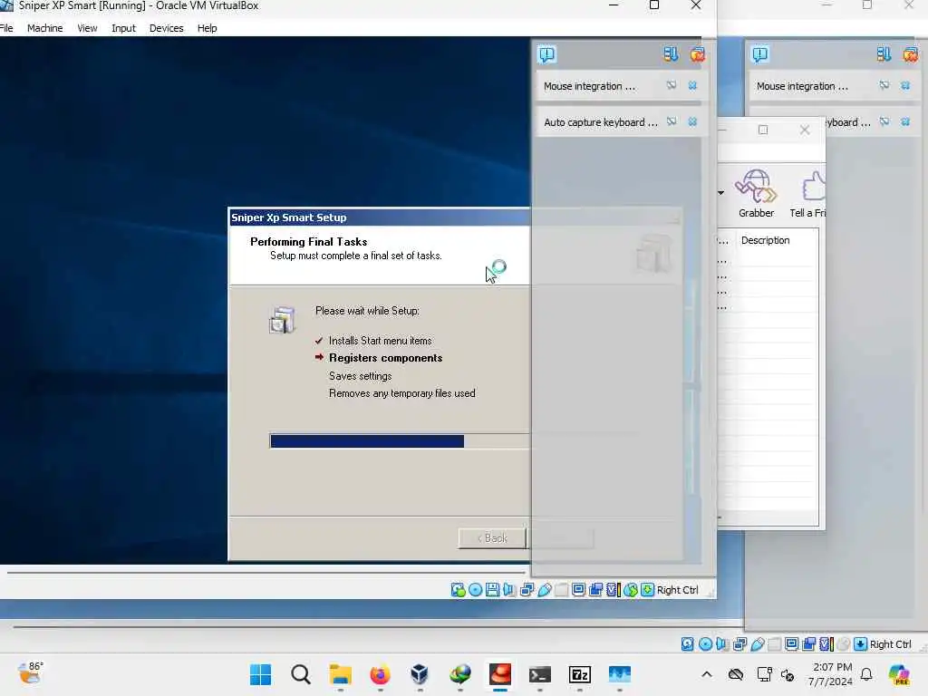This screenshot has width=928, height=696.
Task: Open the Devices menu
Action: tap(167, 28)
